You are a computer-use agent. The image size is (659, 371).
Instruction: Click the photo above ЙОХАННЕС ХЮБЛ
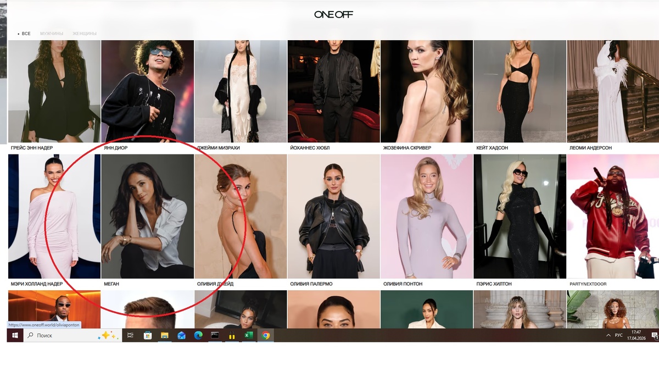click(334, 91)
